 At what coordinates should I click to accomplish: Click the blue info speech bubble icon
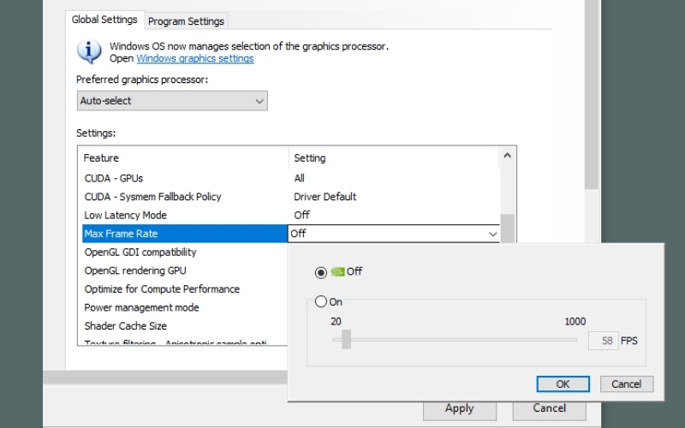pos(89,51)
